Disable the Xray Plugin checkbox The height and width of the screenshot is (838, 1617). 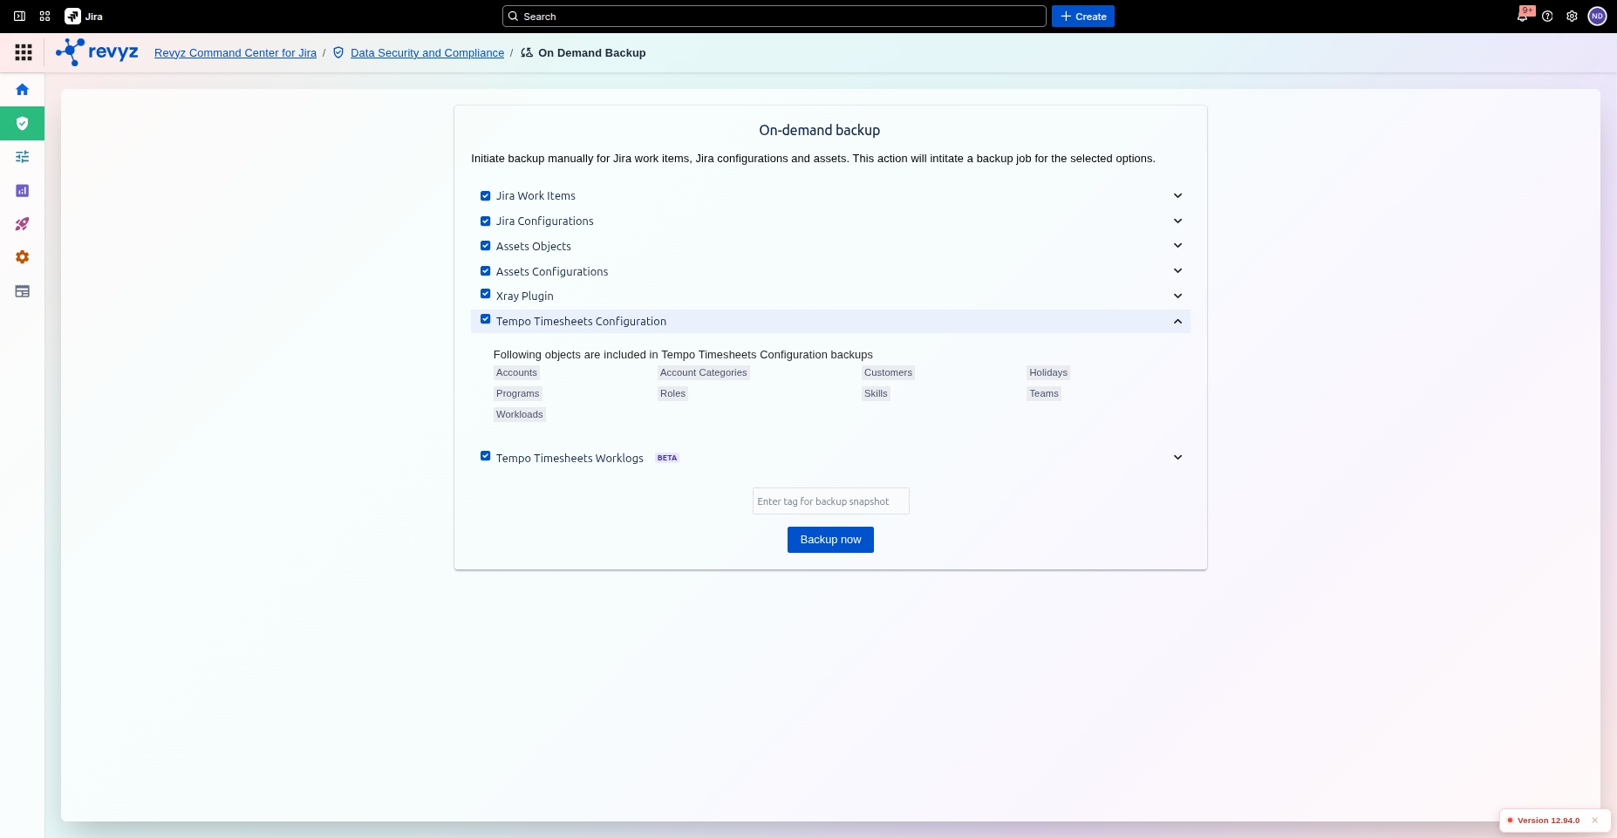click(486, 294)
